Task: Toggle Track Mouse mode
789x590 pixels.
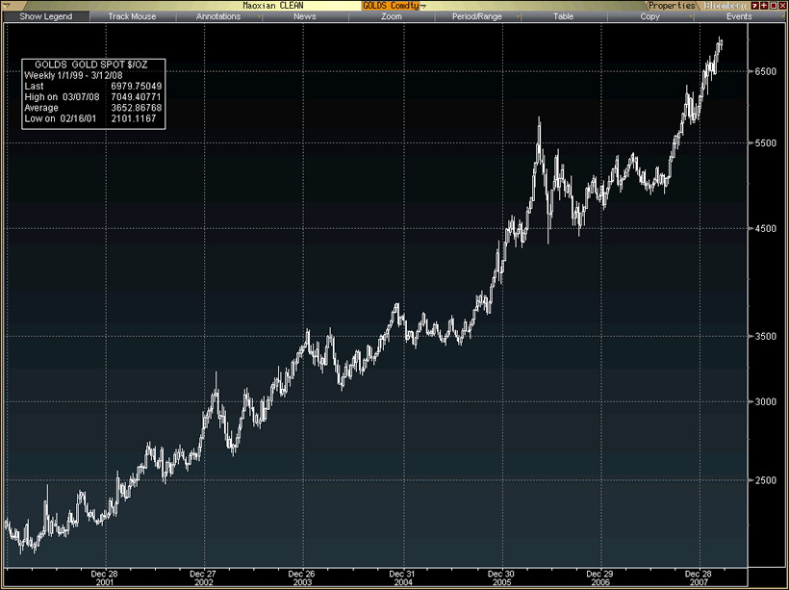Action: [131, 16]
